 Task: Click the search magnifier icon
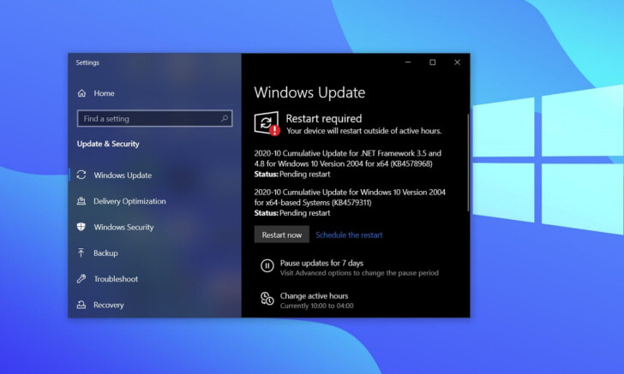click(225, 118)
